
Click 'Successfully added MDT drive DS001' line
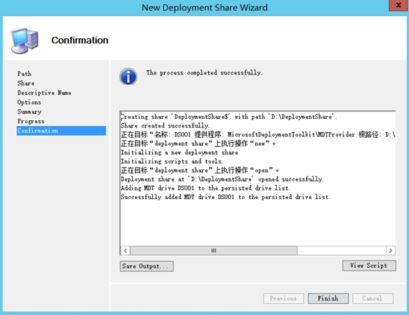(x=226, y=197)
